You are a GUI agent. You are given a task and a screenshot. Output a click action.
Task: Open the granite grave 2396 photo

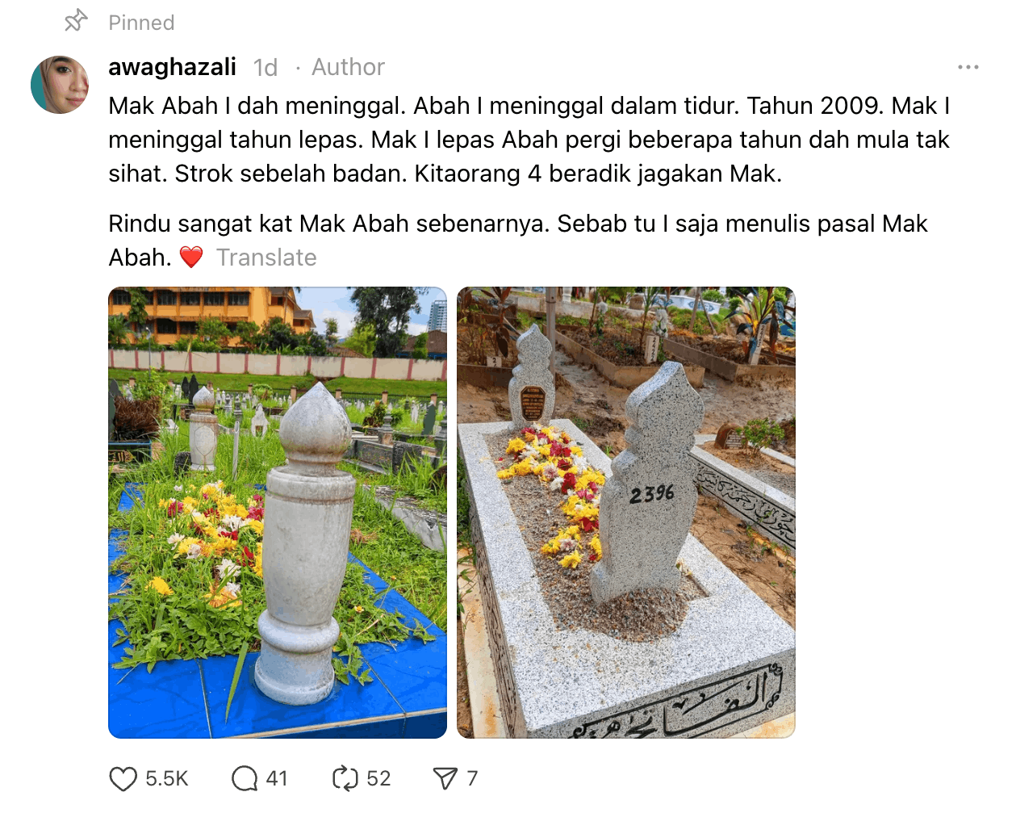pos(626,513)
